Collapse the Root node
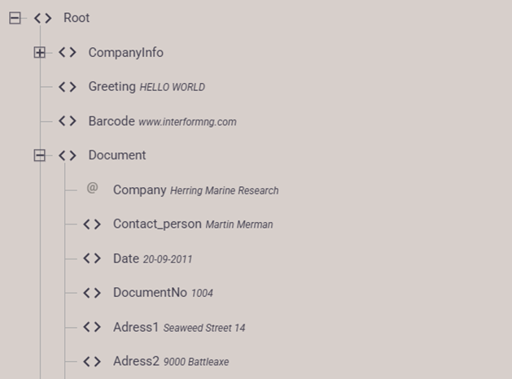512x379 pixels. 15,18
